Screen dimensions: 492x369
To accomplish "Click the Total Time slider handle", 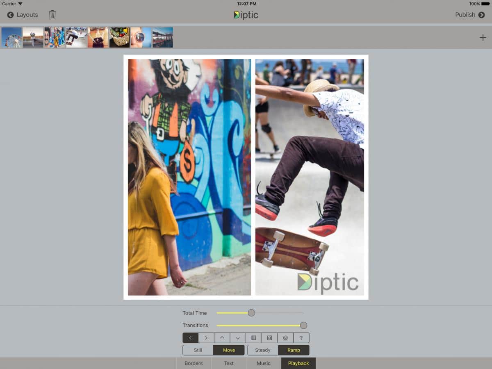I will (x=251, y=313).
